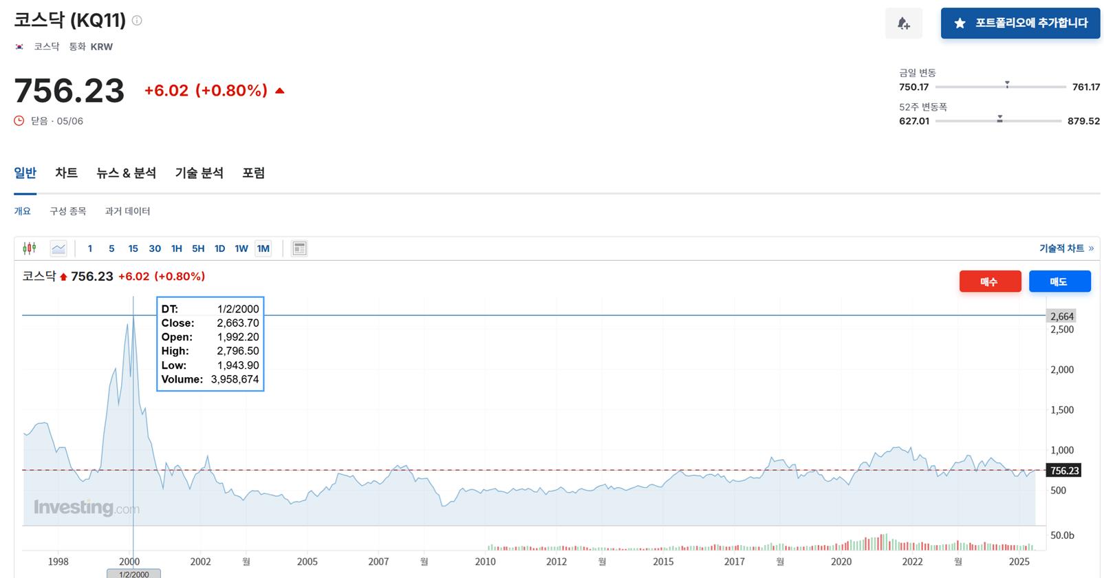Select the 1M chart interval
Image resolution: width=1104 pixels, height=578 pixels.
(x=263, y=248)
